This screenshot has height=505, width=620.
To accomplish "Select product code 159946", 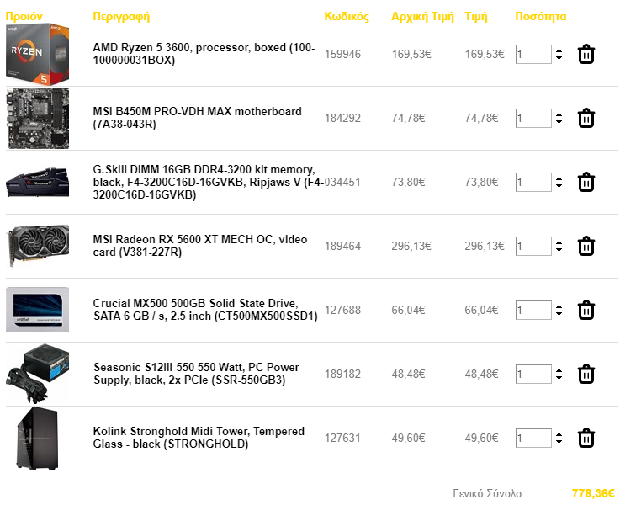I will [343, 54].
